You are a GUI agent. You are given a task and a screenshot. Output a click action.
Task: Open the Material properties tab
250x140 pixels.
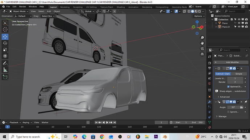point(210,127)
